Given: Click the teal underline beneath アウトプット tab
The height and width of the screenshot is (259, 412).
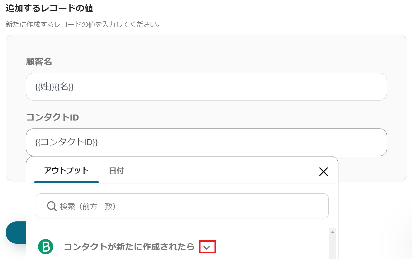Looking at the screenshot, I should [66, 182].
